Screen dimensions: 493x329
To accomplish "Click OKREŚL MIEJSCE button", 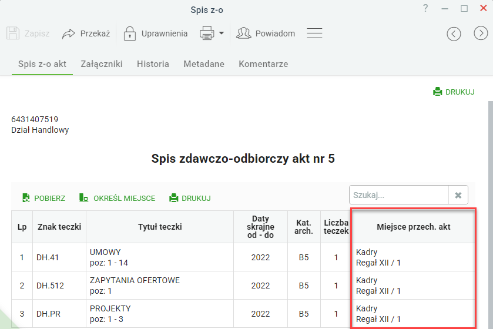I will 118,198.
